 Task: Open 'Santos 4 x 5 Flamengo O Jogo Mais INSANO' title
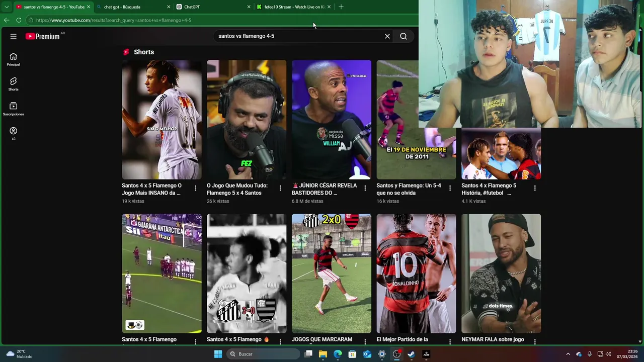[x=151, y=189]
